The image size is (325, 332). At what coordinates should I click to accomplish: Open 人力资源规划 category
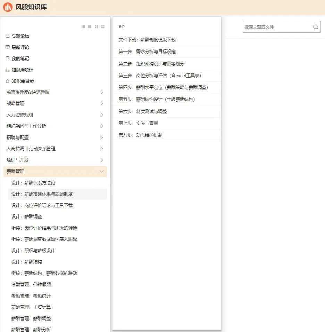[20, 115]
